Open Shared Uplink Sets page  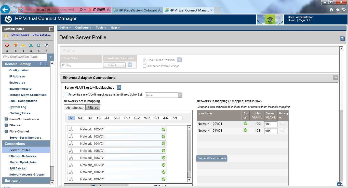[22, 162]
